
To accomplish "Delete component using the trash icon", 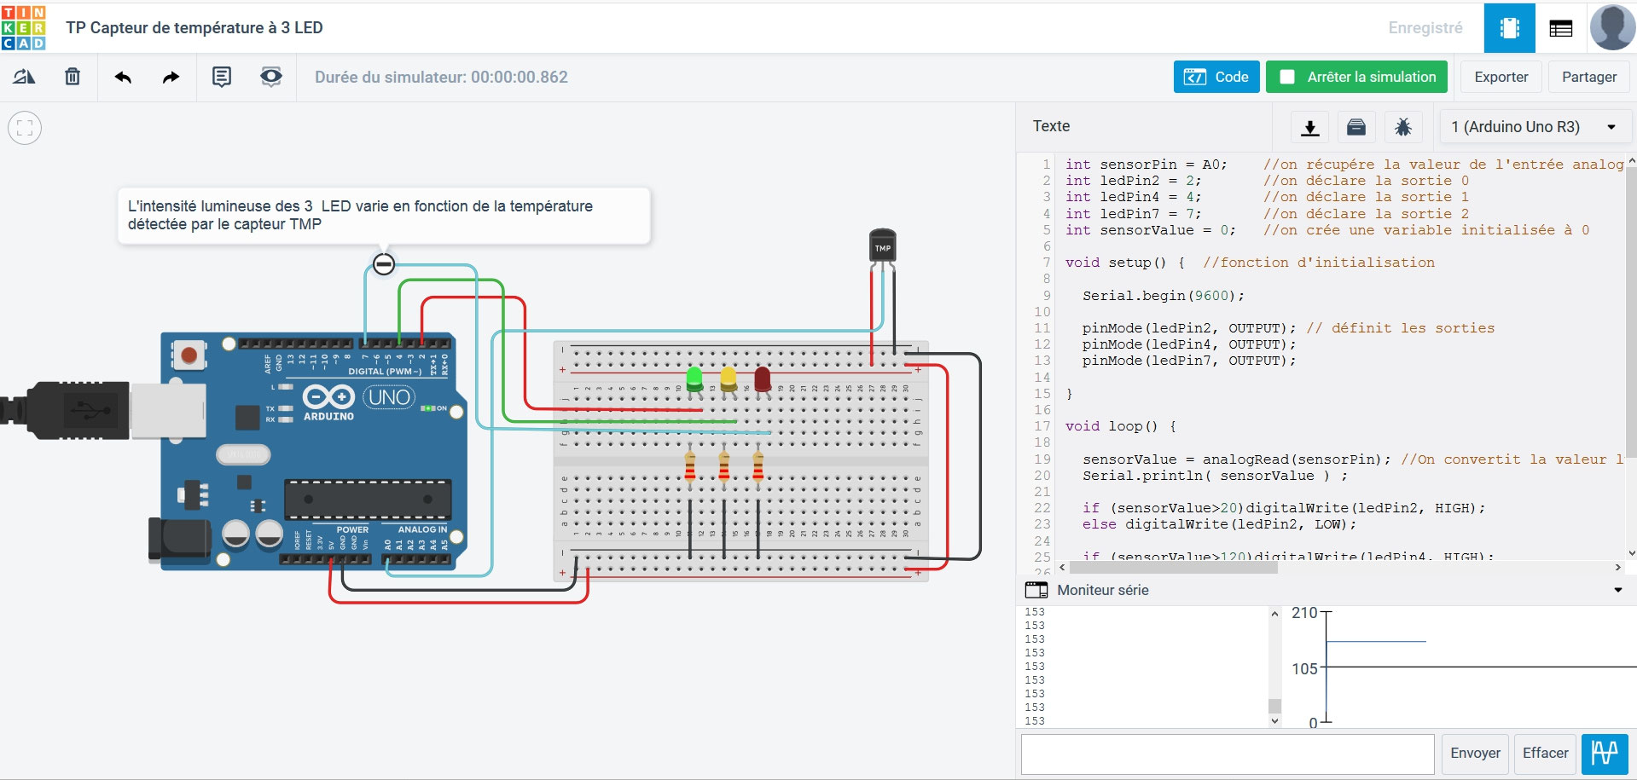I will 73,77.
